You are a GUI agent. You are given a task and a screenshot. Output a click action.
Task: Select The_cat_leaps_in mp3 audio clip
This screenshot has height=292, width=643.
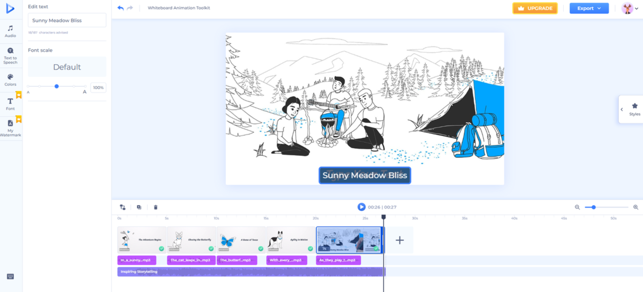[191, 260]
